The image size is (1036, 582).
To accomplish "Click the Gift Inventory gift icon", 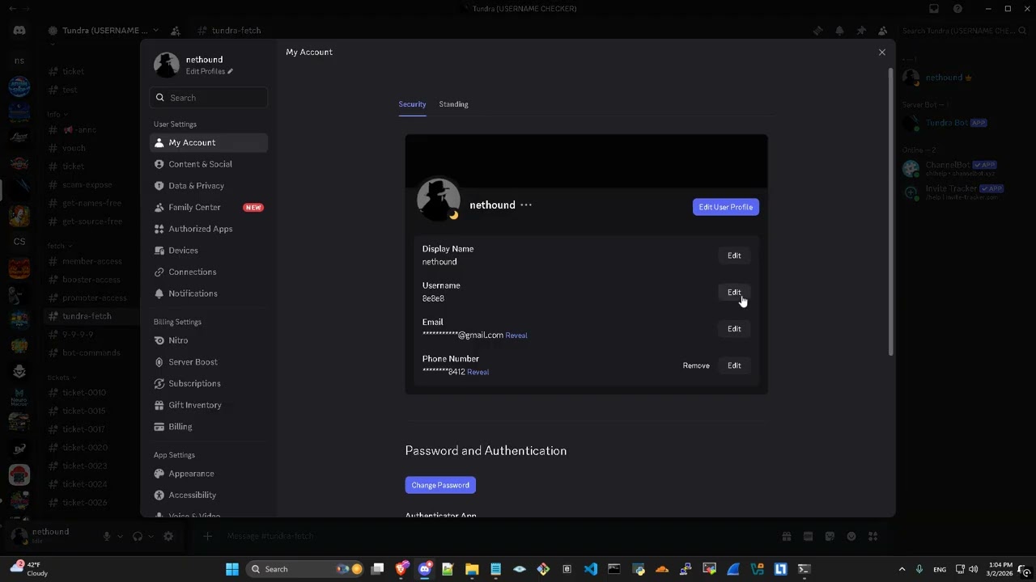I will coord(159,405).
